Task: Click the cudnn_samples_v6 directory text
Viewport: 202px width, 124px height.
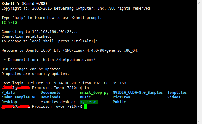Action: coord(19,97)
